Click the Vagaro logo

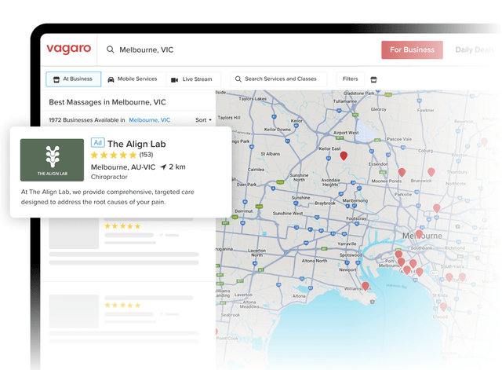[69, 49]
